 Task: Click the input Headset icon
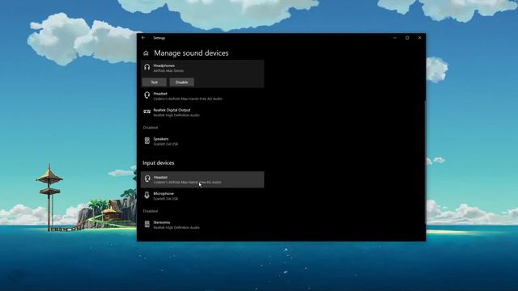(147, 179)
